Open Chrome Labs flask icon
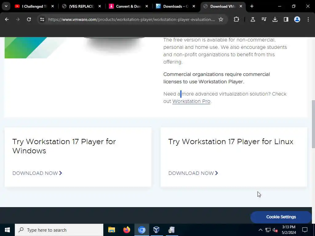The width and height of the screenshot is (315, 236). (x=253, y=19)
